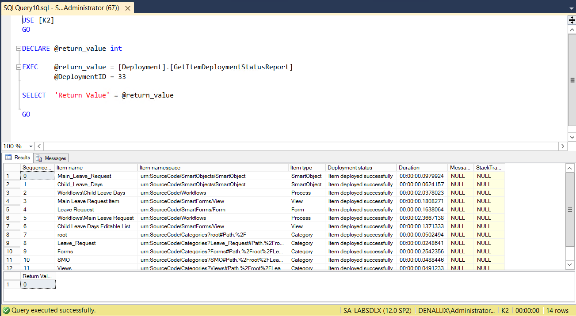Screen dimensions: 576x316
Task: Click the results grid scroll down arrow
Action: pos(570,264)
